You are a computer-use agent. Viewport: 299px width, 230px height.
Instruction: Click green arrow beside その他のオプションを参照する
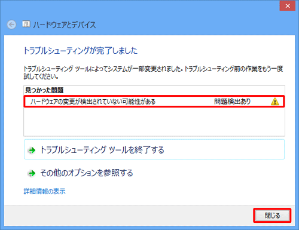click(32, 173)
